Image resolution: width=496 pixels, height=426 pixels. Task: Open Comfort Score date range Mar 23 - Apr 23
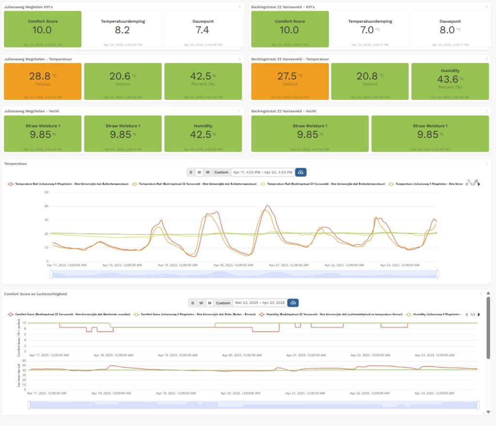(260, 303)
